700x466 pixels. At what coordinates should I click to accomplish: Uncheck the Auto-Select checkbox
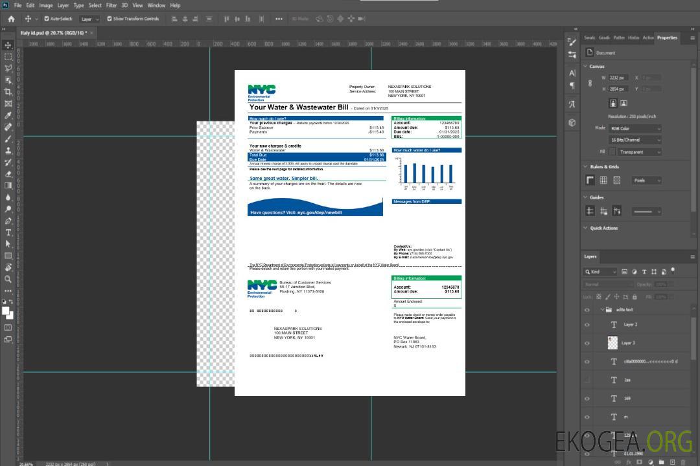46,19
